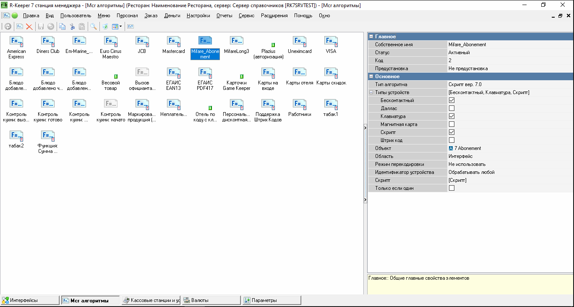
Task: Click the Refresh toolbar icon
Action: 8,26
